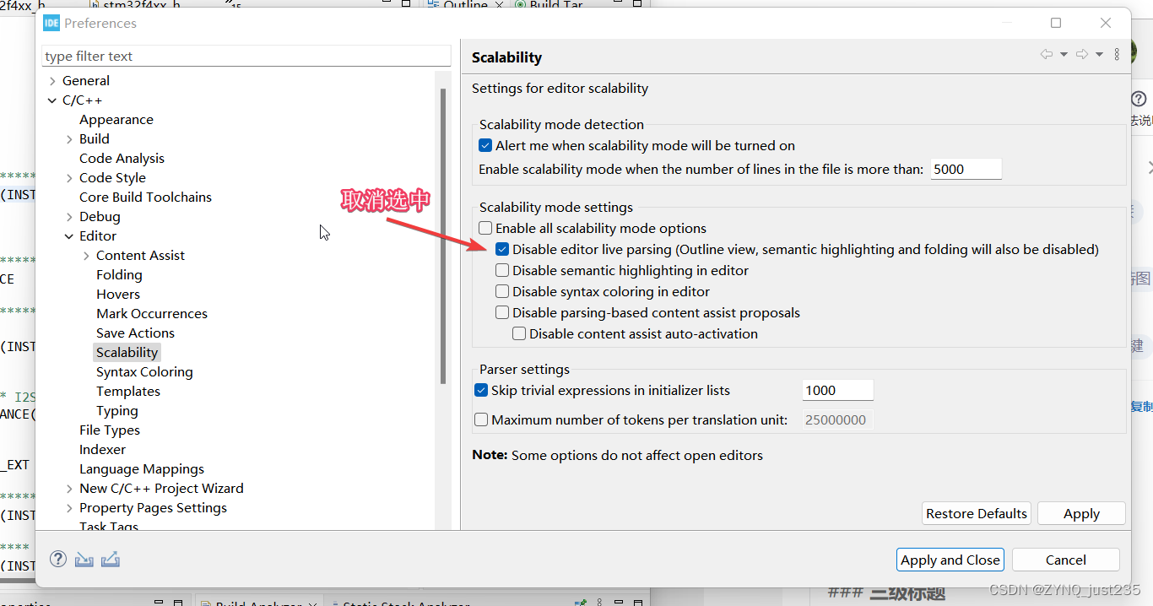Click the type filter text field
This screenshot has width=1153, height=606.
(245, 55)
